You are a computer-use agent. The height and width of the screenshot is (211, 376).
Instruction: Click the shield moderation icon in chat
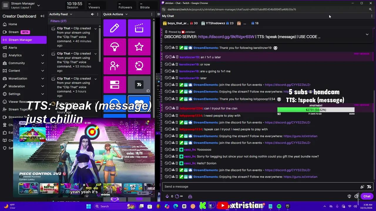coord(349,196)
